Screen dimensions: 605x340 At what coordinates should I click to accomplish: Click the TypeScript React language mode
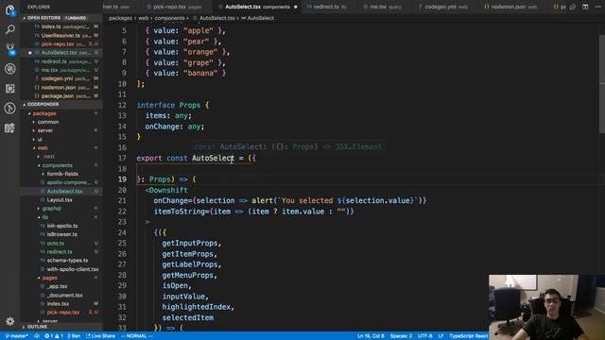pyautogui.click(x=469, y=336)
